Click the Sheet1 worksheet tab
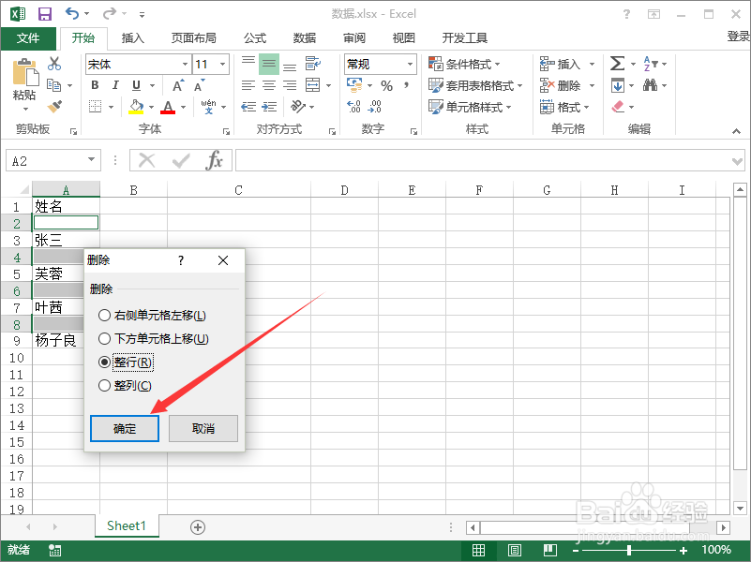The height and width of the screenshot is (562, 751). click(x=127, y=525)
